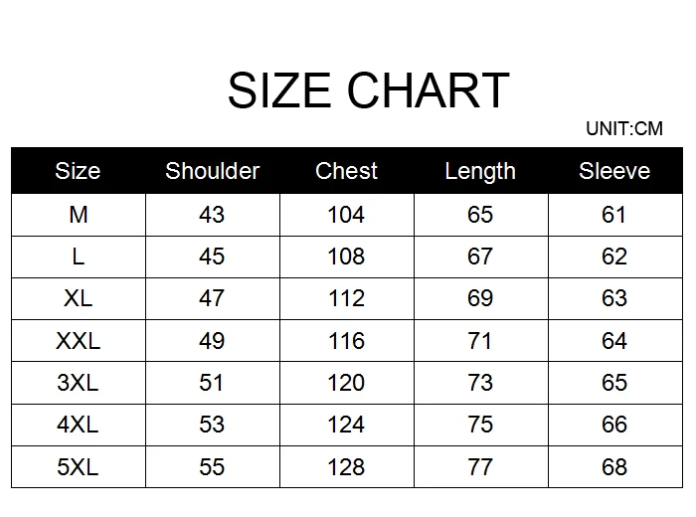Select the Size column header
The height and width of the screenshot is (517, 696).
pos(78,171)
